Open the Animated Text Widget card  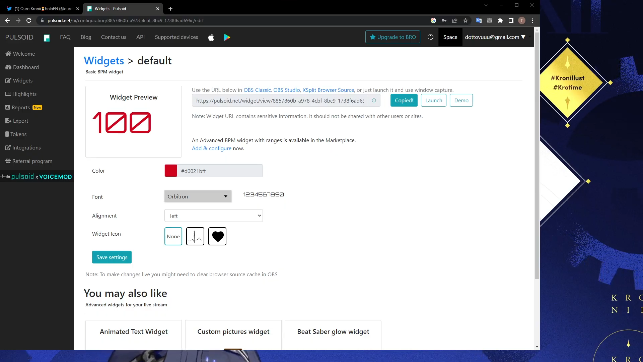coord(134,335)
